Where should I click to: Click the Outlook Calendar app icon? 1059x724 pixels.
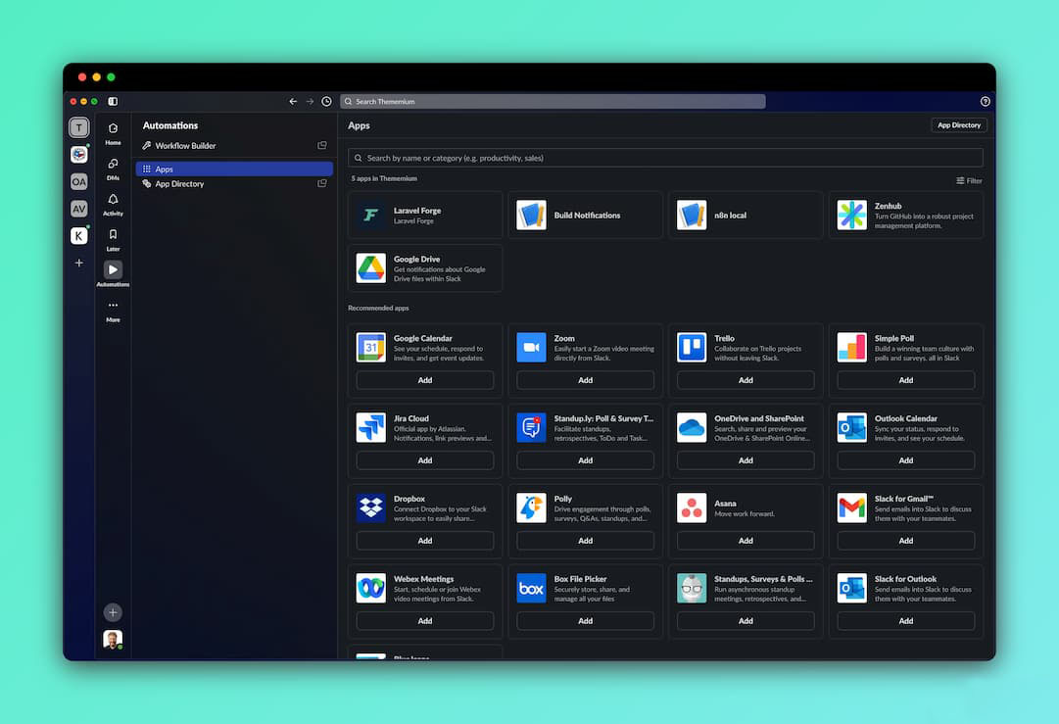(x=851, y=427)
